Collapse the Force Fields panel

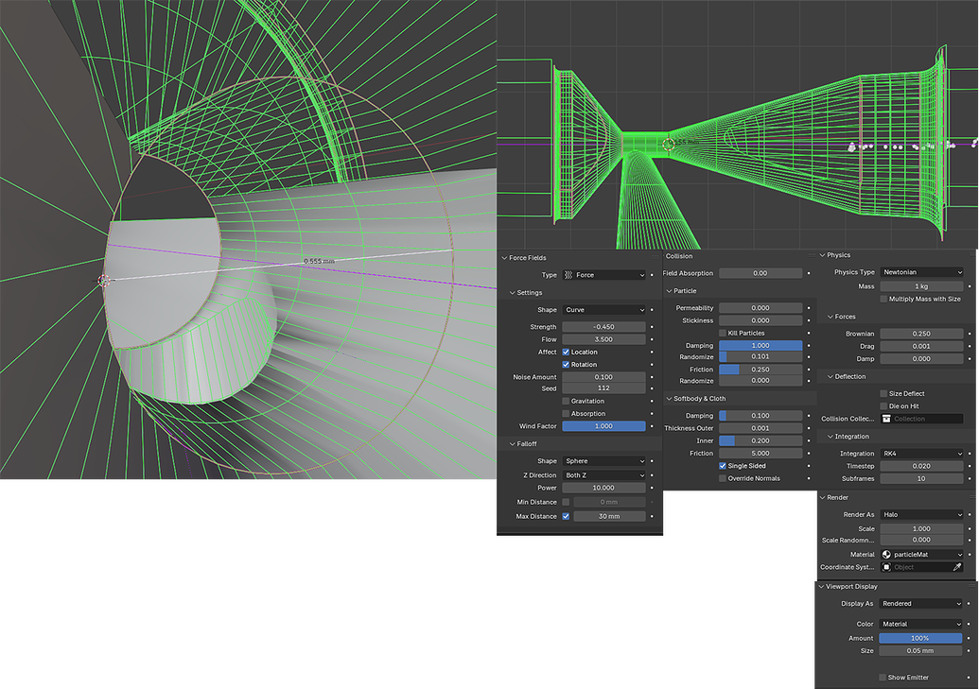click(504, 258)
